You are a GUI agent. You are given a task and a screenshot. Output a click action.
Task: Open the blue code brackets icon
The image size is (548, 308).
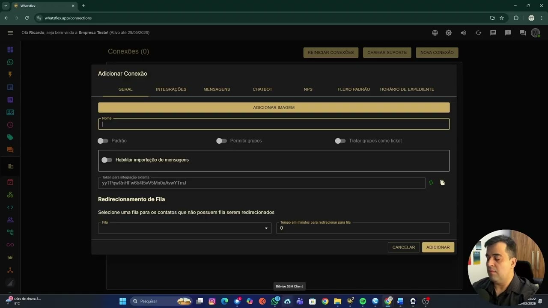10,207
